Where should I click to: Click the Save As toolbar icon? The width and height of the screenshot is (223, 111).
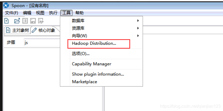coord(41,21)
